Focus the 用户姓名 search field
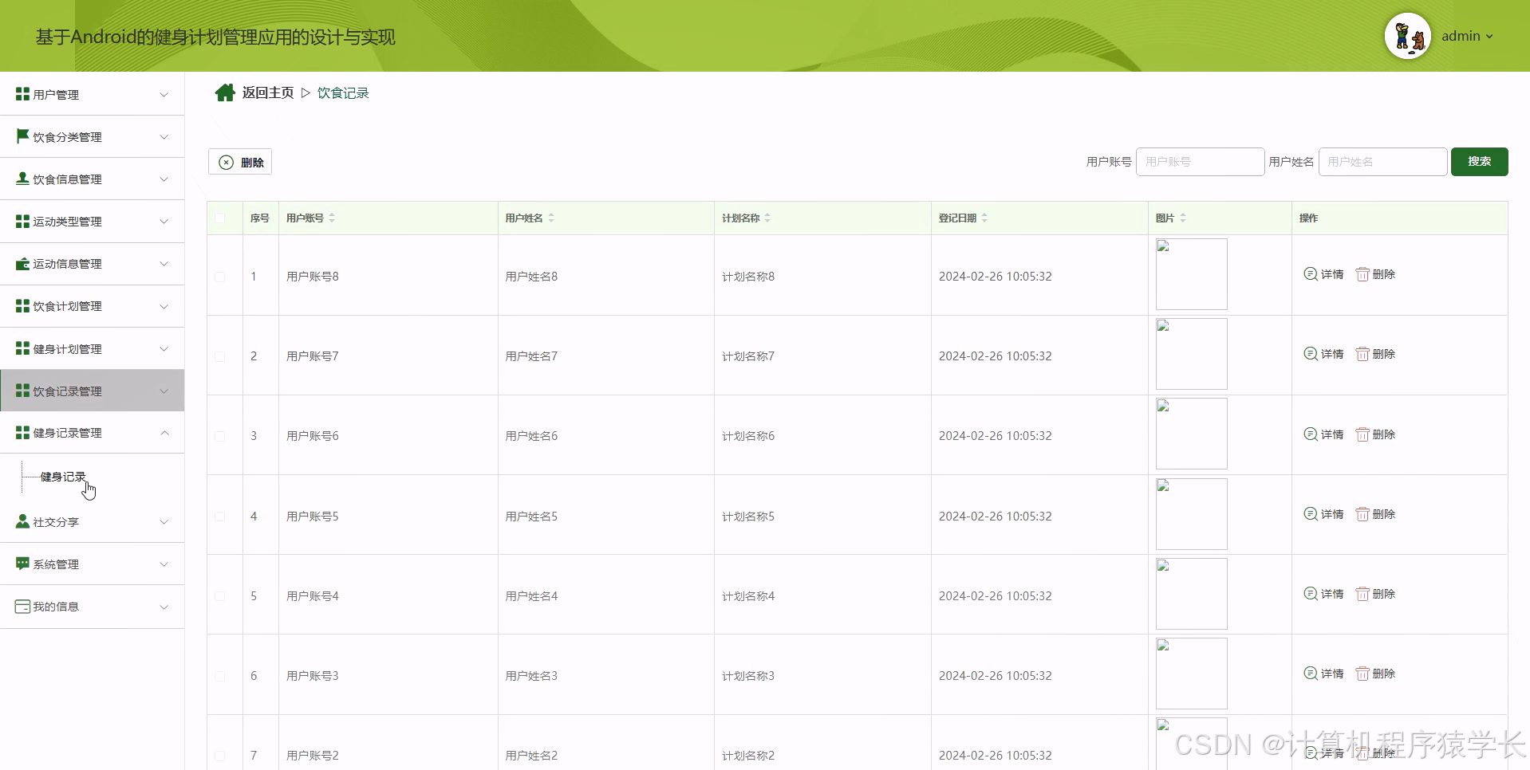 [x=1382, y=161]
